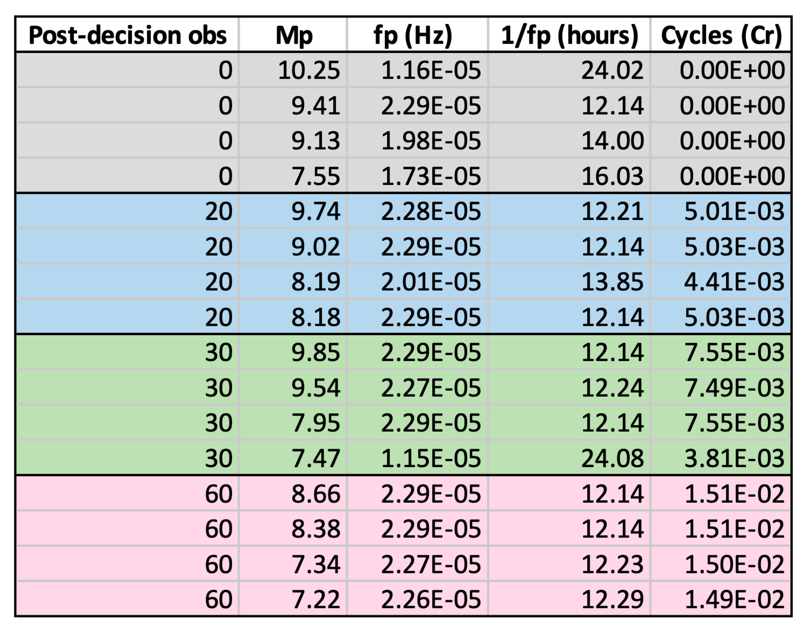The width and height of the screenshot is (803, 629).
Task: Select the fp value 2.26E-05
Action: pyautogui.click(x=430, y=599)
